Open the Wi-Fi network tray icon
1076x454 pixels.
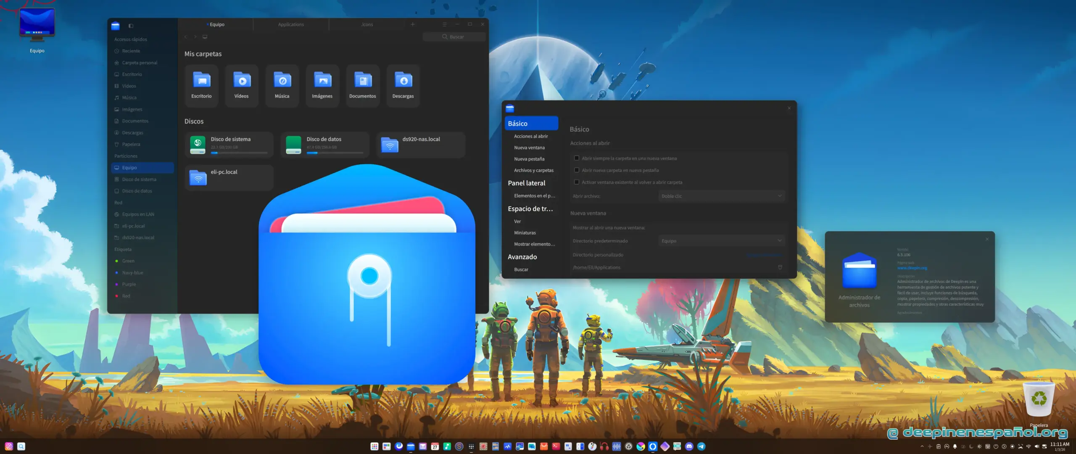[x=1029, y=446]
